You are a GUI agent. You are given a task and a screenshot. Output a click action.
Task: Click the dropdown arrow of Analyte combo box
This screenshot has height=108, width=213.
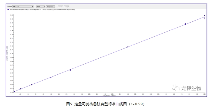coord(32,7)
